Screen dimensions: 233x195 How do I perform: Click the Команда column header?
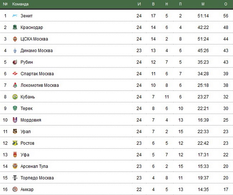tap(20, 4)
